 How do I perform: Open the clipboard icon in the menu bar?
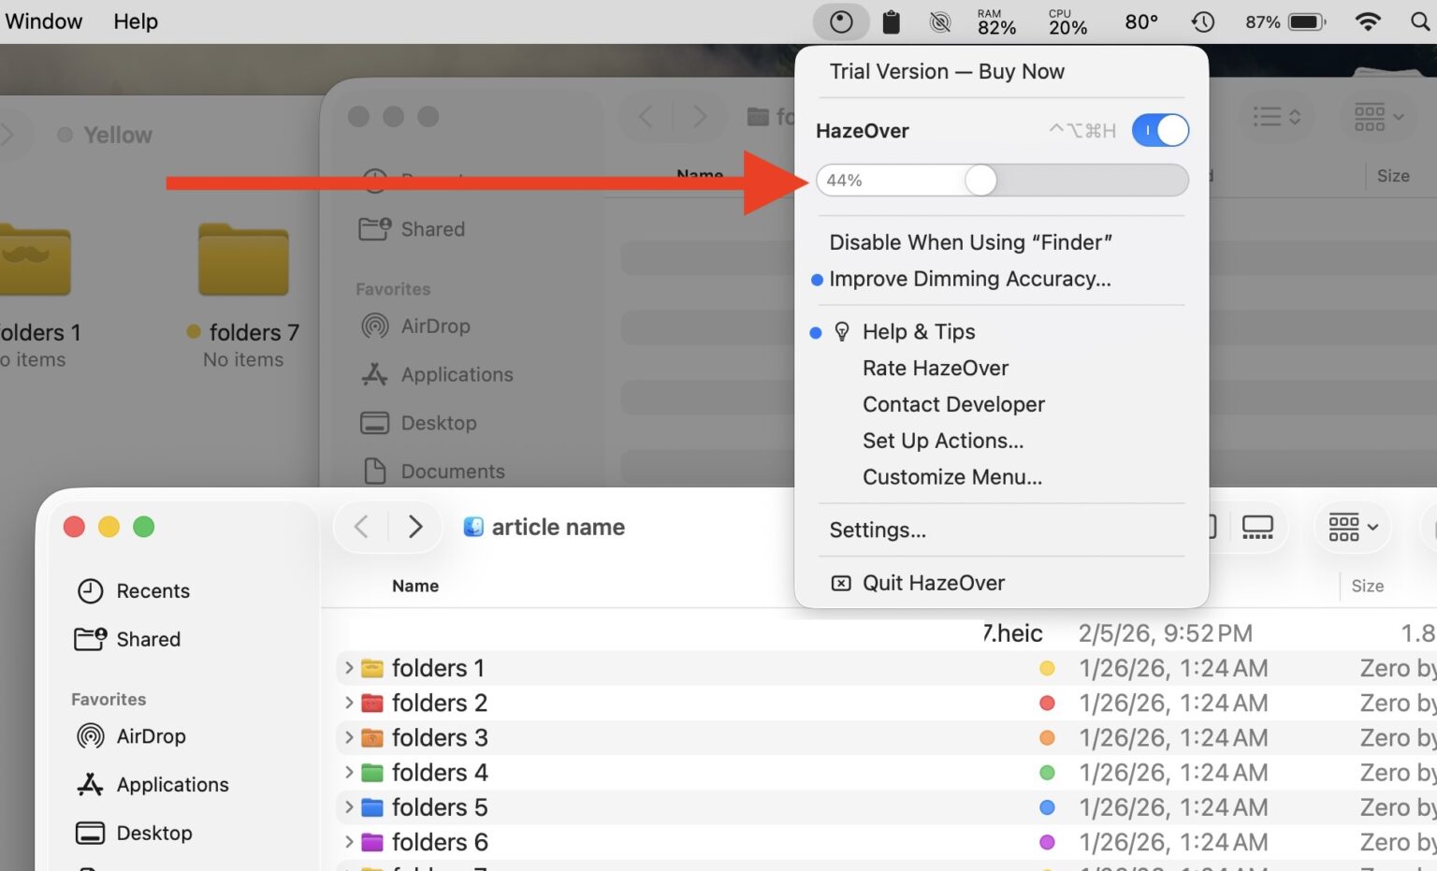pos(892,22)
